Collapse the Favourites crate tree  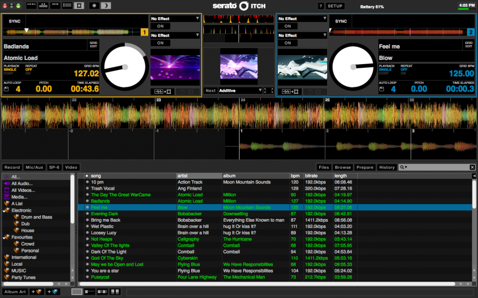point(4,238)
